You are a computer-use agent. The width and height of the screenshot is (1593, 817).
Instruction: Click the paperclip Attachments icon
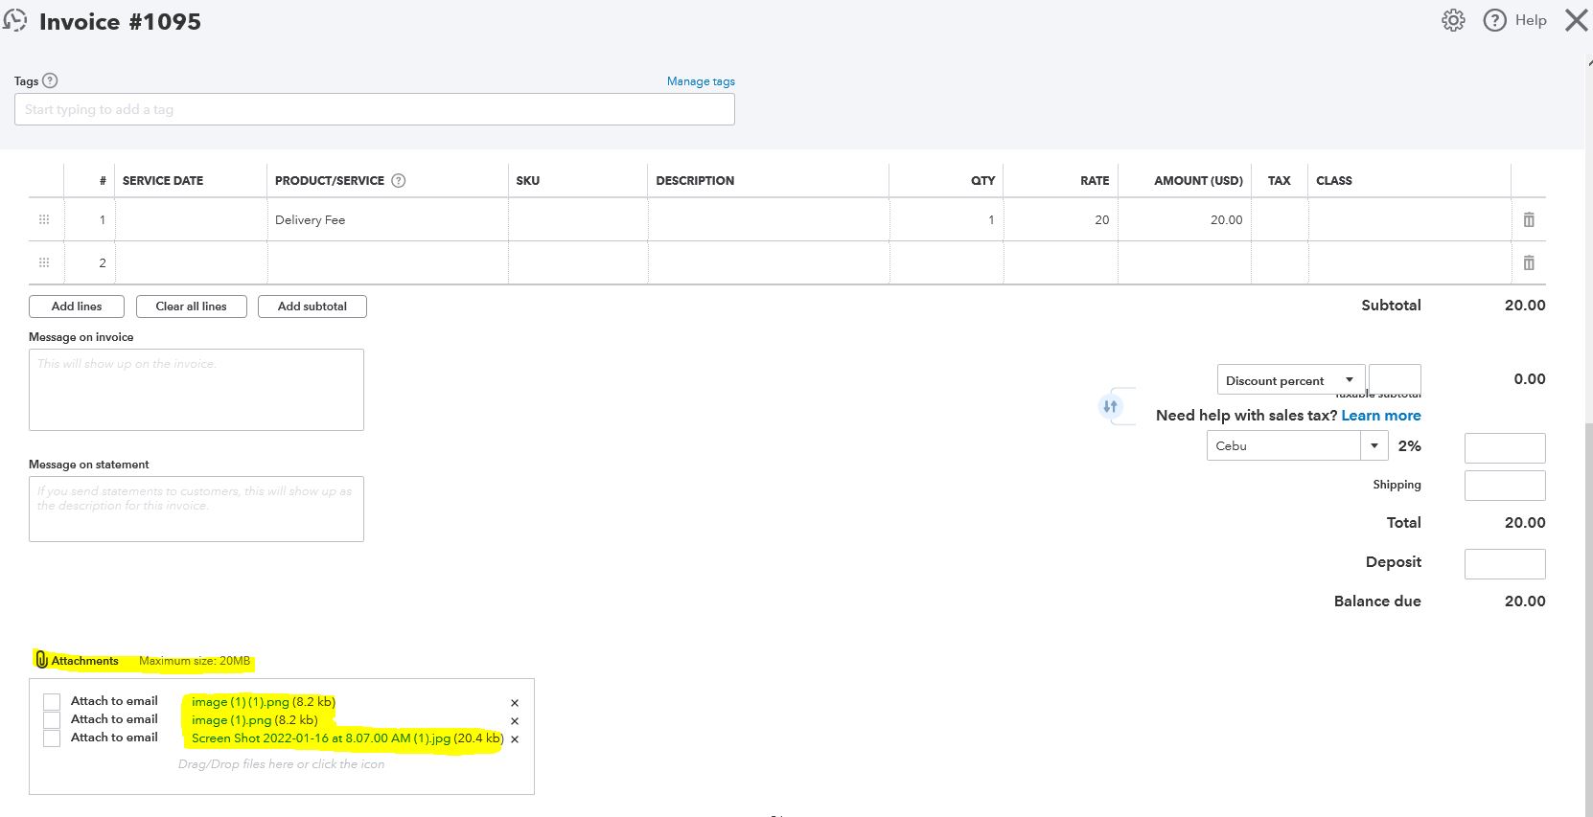(41, 660)
